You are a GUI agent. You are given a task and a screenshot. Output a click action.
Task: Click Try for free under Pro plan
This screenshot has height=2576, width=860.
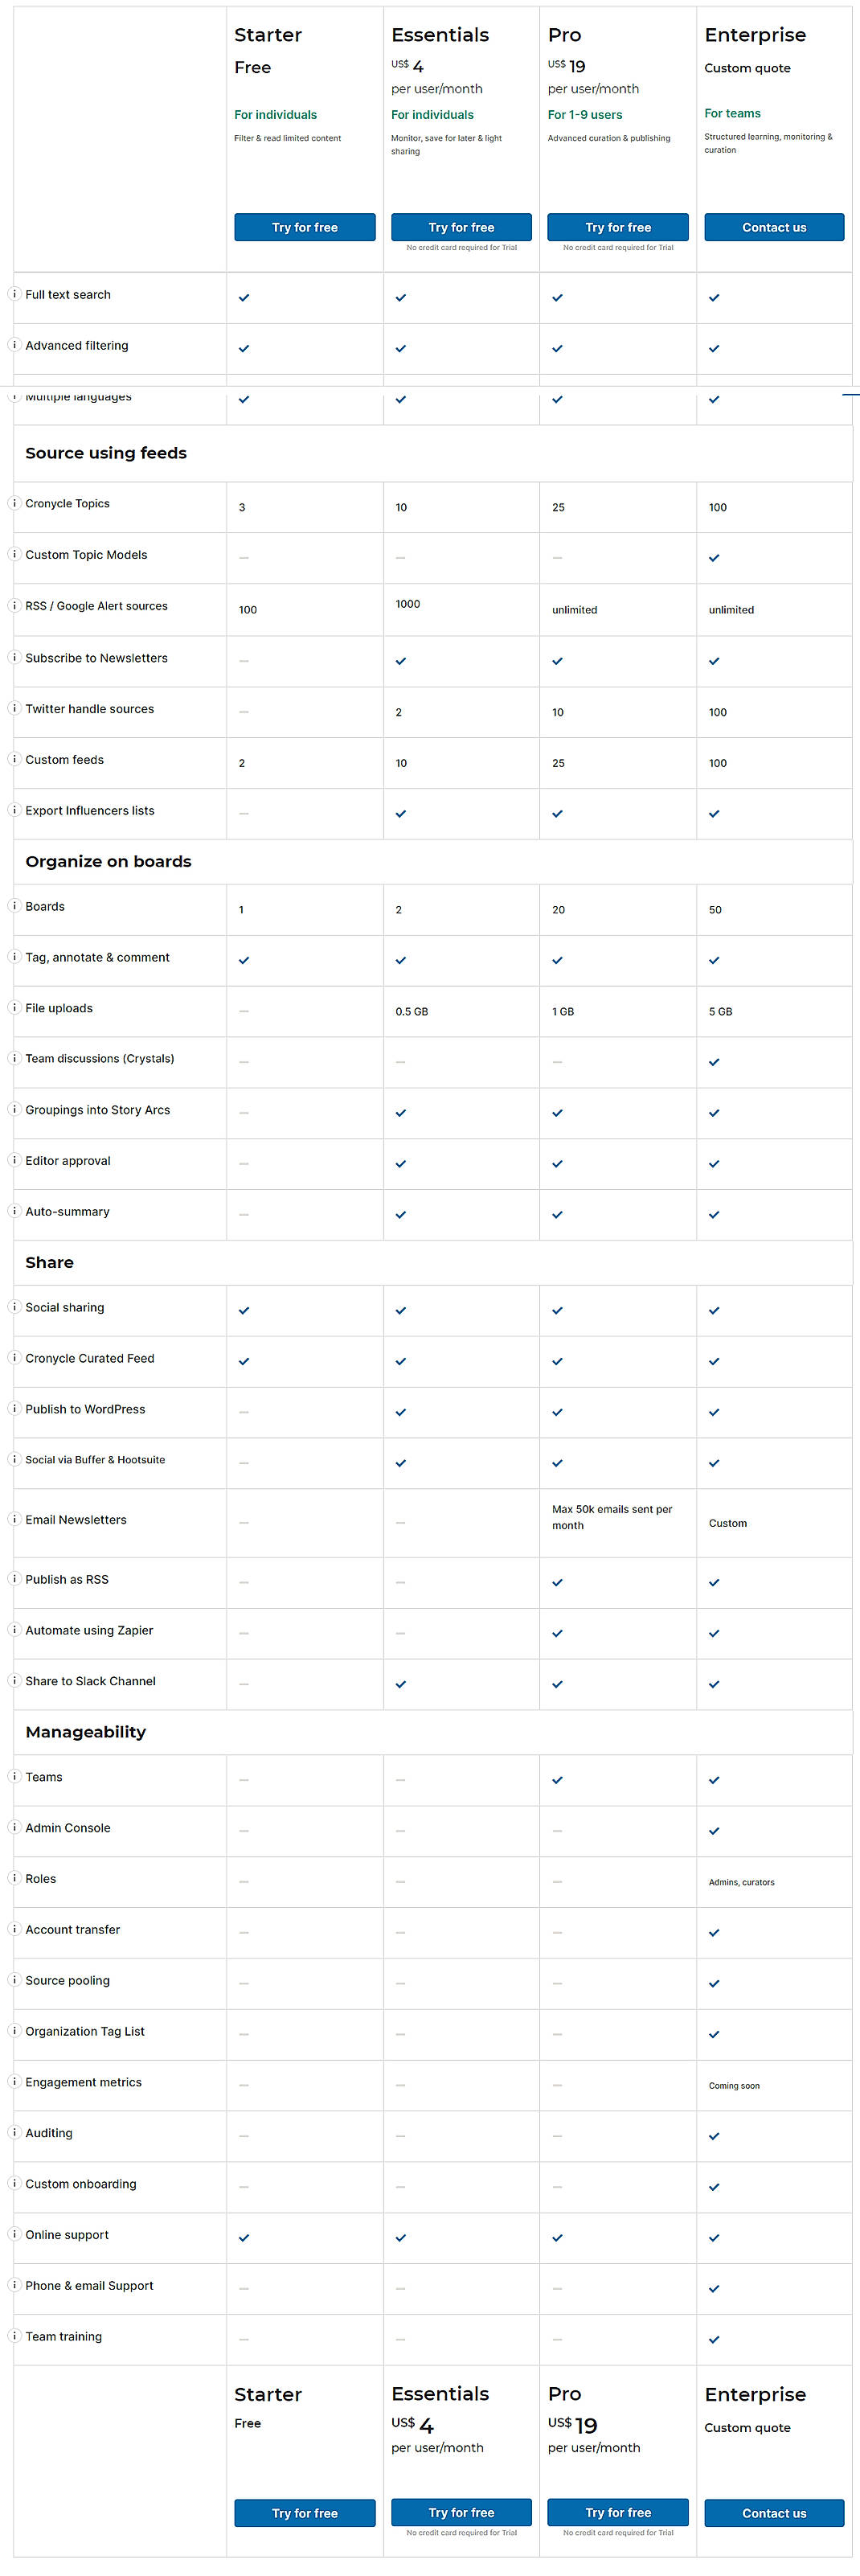pos(617,227)
